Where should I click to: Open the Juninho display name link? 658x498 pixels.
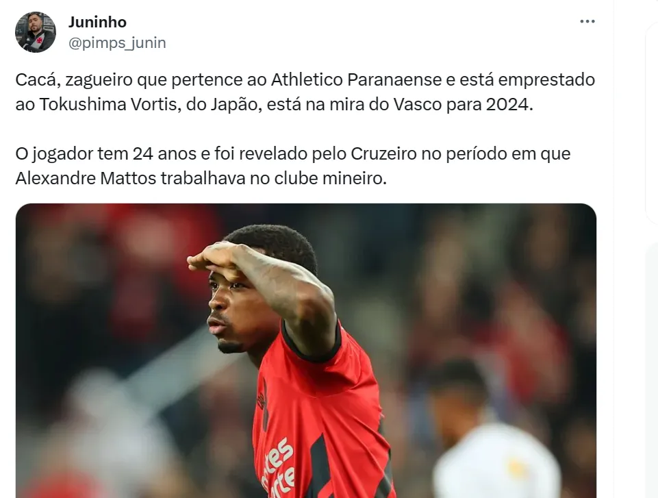point(97,22)
